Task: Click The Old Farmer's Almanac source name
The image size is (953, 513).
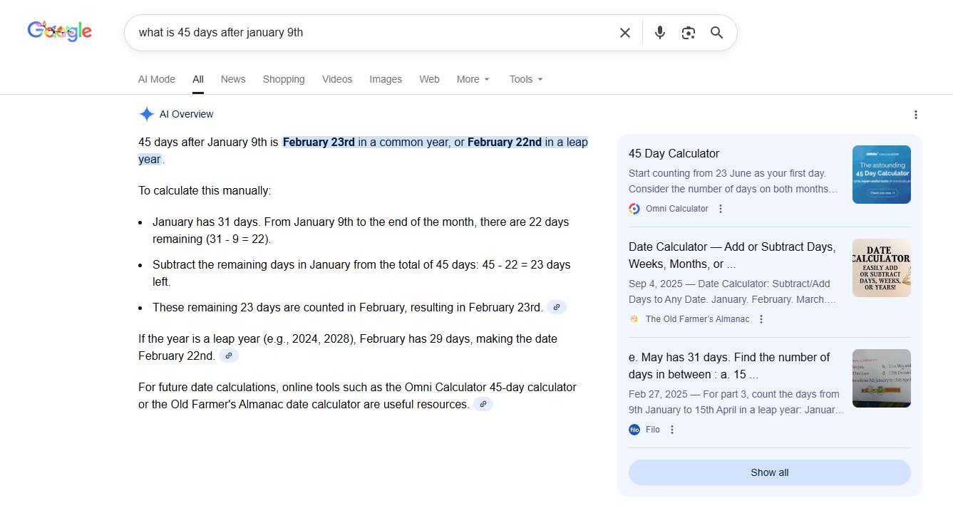Action: tap(698, 319)
